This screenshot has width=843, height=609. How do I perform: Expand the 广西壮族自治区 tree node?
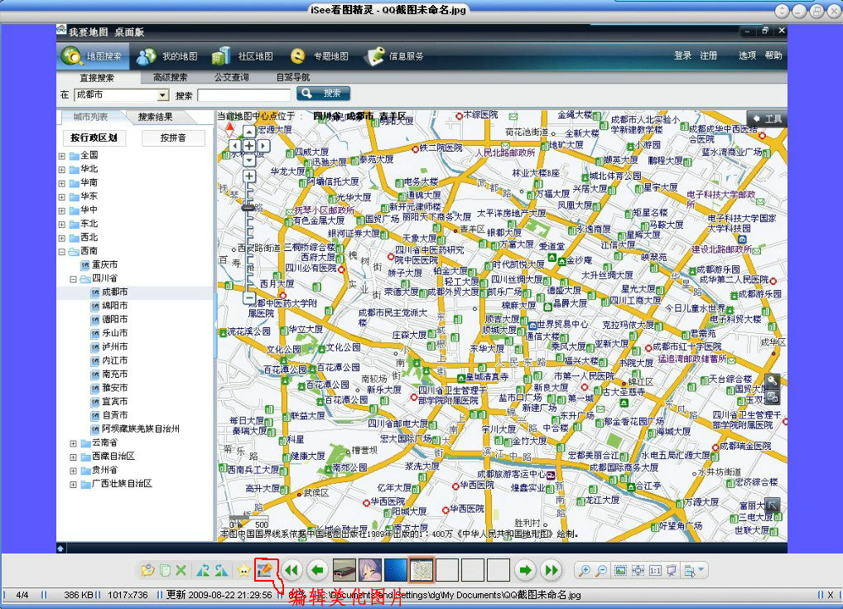tap(73, 484)
